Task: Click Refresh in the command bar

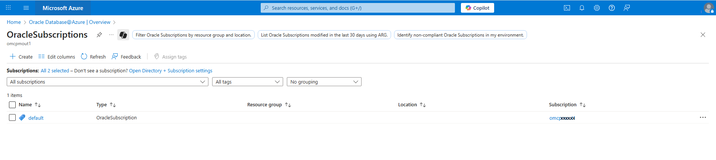Action: coord(93,57)
